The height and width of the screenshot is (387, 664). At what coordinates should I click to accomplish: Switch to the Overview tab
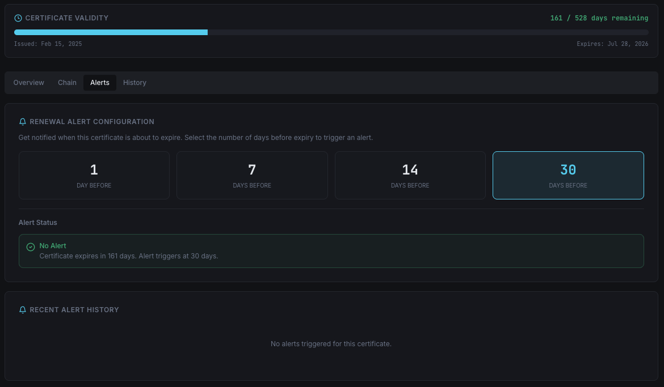pyautogui.click(x=29, y=83)
